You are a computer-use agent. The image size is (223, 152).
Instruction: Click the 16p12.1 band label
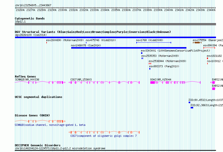click(x=20, y=21)
